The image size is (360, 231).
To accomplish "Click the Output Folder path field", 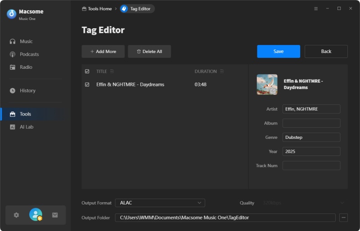I will click(225, 218).
